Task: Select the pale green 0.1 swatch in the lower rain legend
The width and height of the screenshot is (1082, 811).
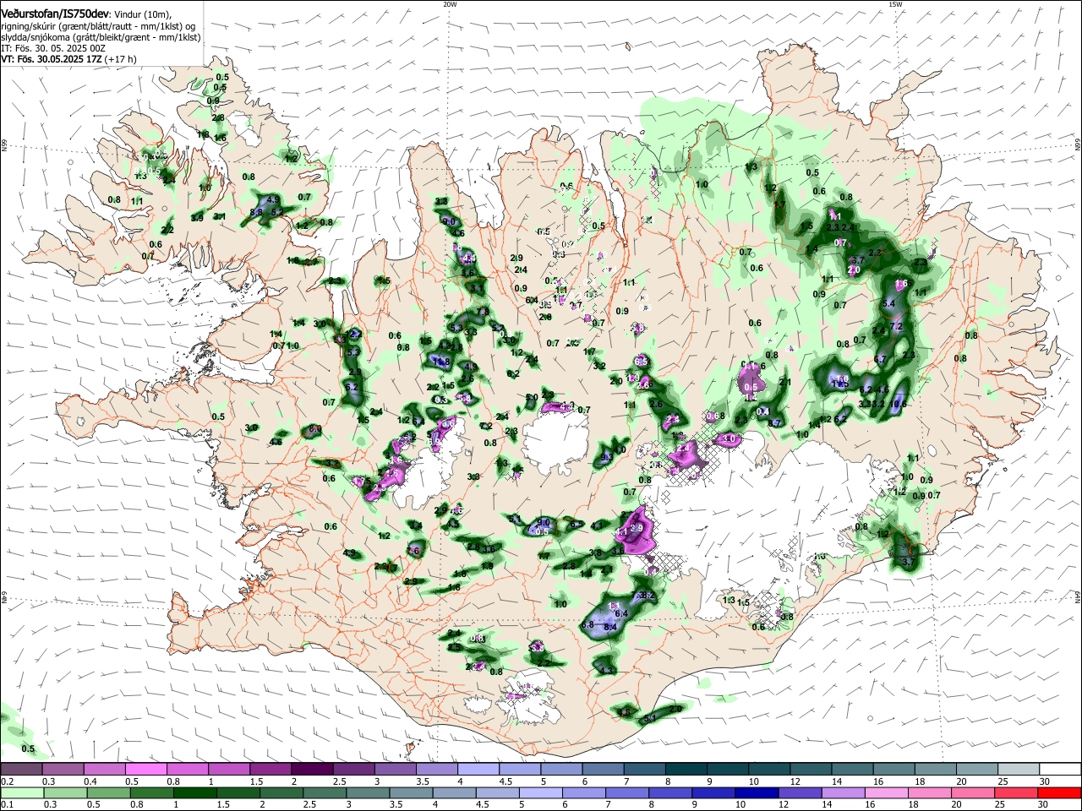Action: click(x=21, y=792)
